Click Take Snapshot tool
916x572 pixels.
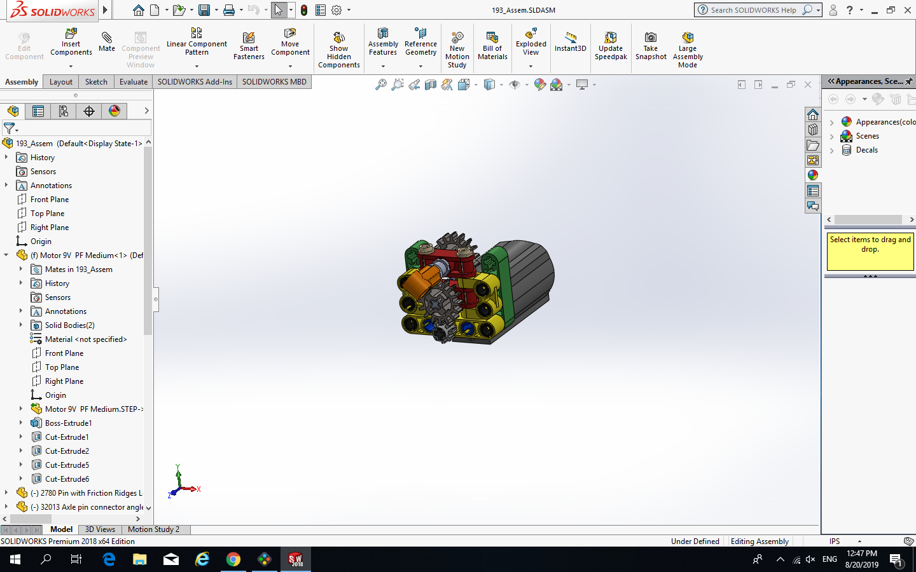[651, 46]
